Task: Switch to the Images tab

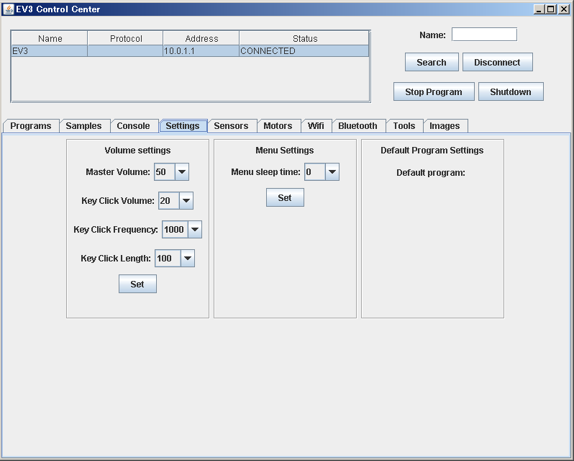Action: [x=445, y=125]
